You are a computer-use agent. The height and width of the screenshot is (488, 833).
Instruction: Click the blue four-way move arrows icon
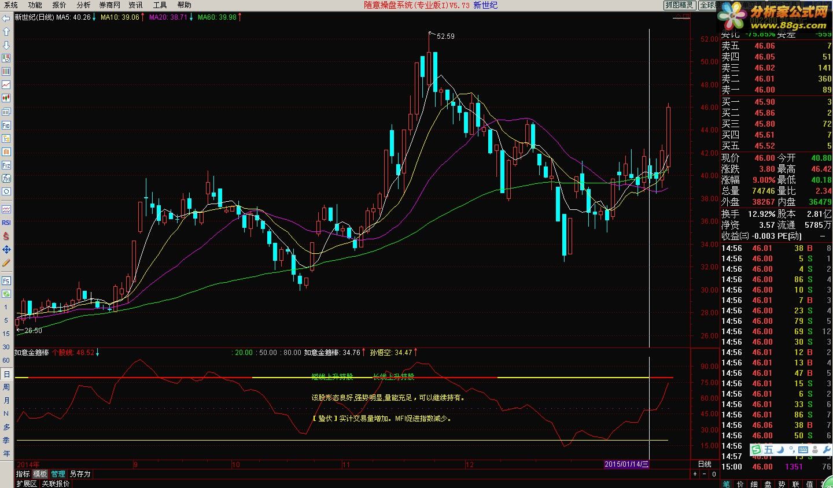click(x=6, y=249)
